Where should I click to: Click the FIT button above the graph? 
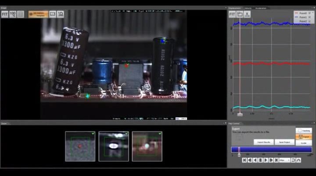coord(232,14)
